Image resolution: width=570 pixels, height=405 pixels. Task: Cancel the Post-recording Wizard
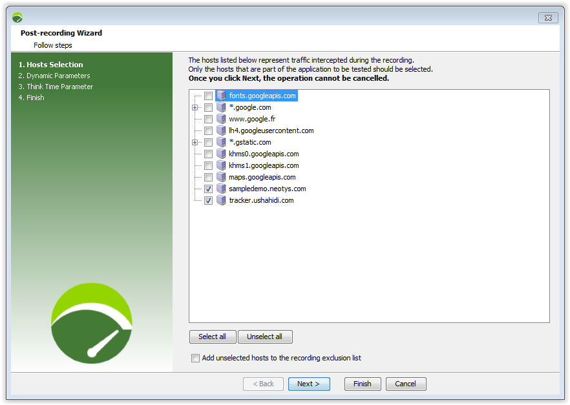point(405,384)
